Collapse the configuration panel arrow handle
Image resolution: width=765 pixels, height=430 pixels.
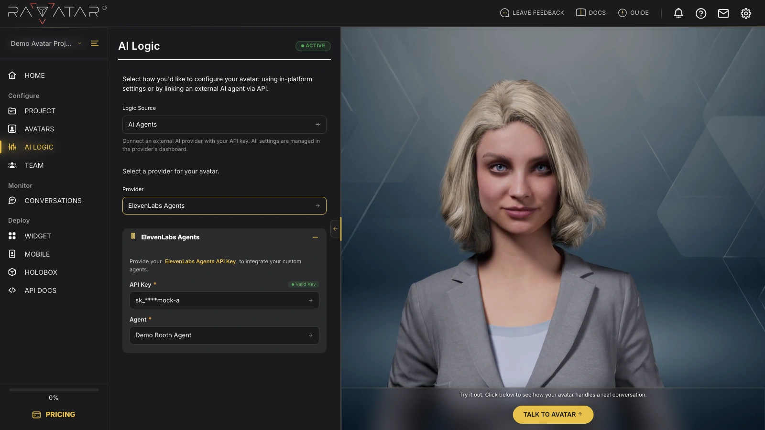click(x=335, y=229)
